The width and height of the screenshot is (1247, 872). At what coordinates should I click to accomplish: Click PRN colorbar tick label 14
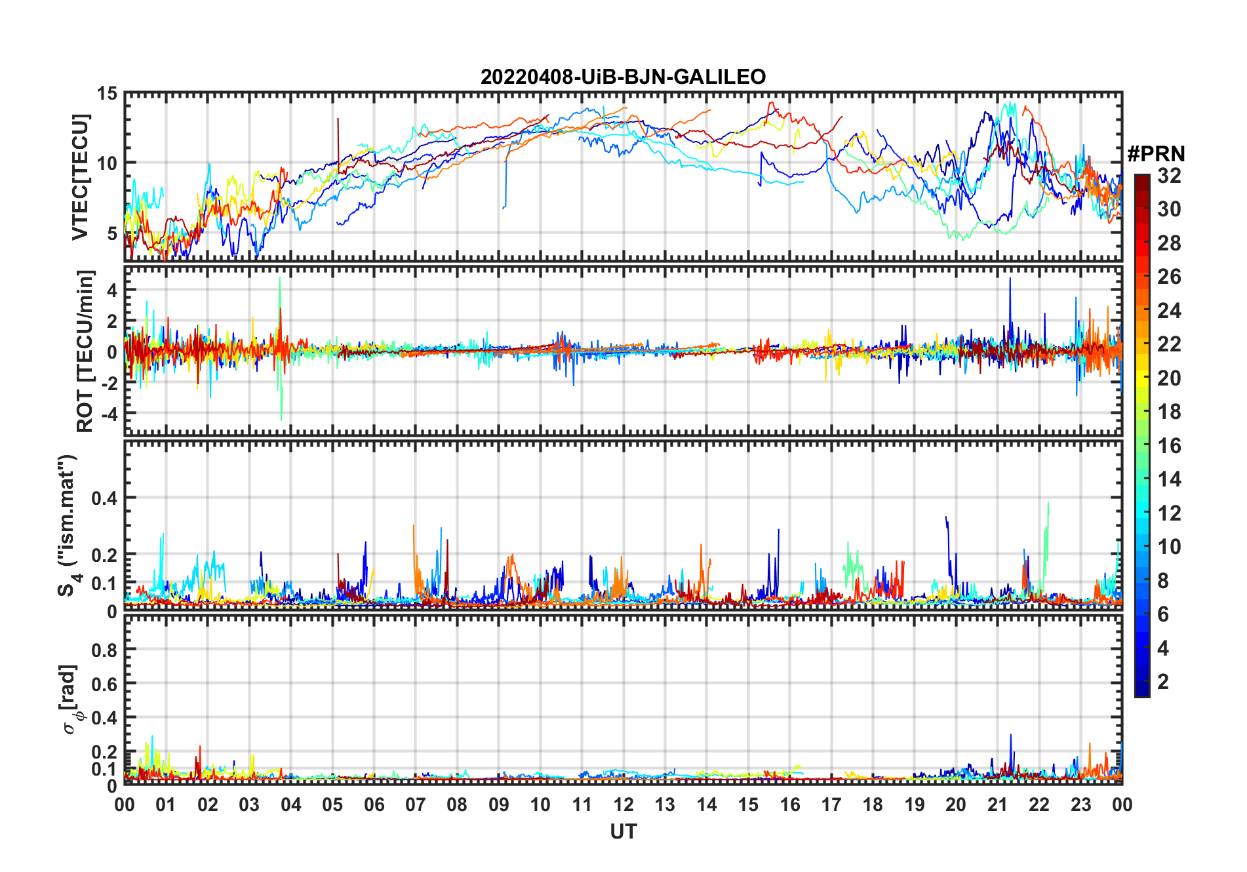[1169, 479]
